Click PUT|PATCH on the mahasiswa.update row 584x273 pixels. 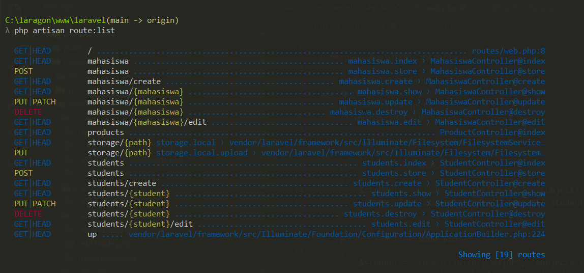[x=35, y=102]
